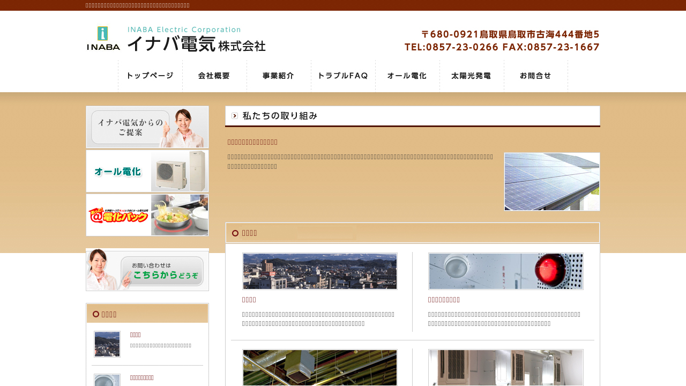Open the 電化パック cooking banner
The height and width of the screenshot is (386, 686).
pos(147,215)
